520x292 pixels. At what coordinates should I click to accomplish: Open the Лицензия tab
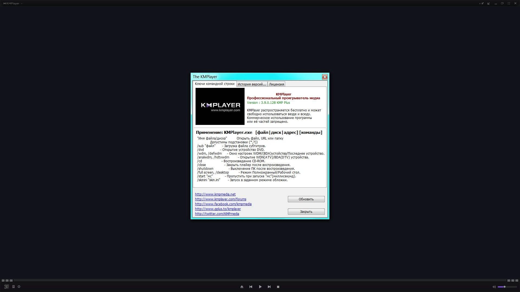[x=277, y=84]
